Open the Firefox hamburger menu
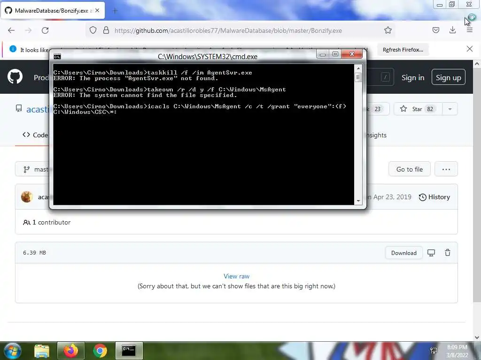 (469, 30)
